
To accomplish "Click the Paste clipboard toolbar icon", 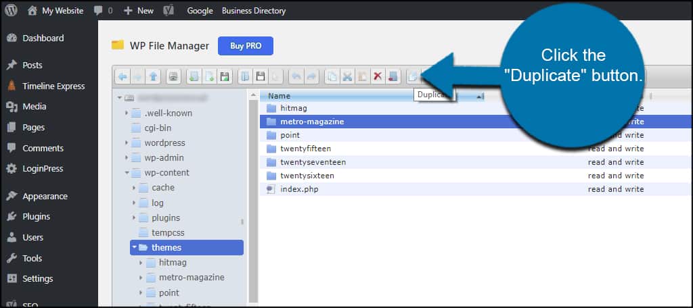I will click(x=363, y=76).
